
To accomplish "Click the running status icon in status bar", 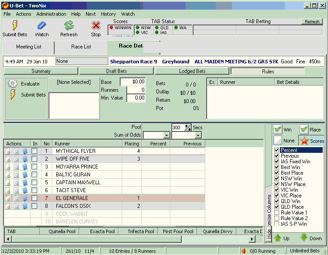I will coord(244,251).
